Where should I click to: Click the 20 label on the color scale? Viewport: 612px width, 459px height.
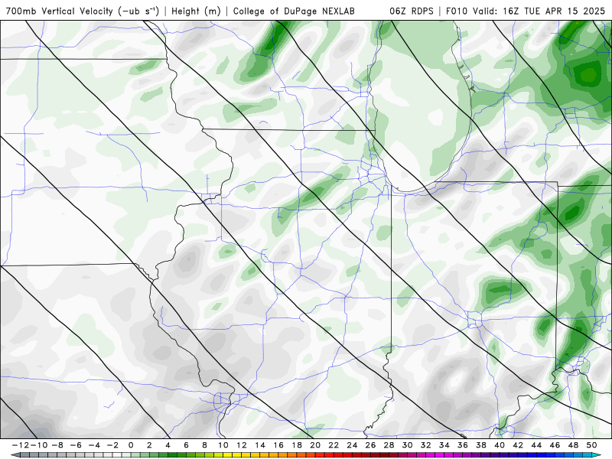click(315, 445)
